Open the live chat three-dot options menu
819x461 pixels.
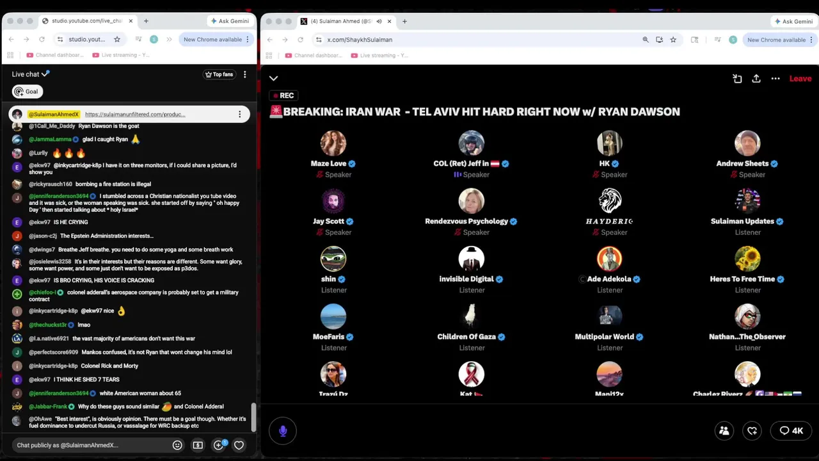tap(244, 74)
